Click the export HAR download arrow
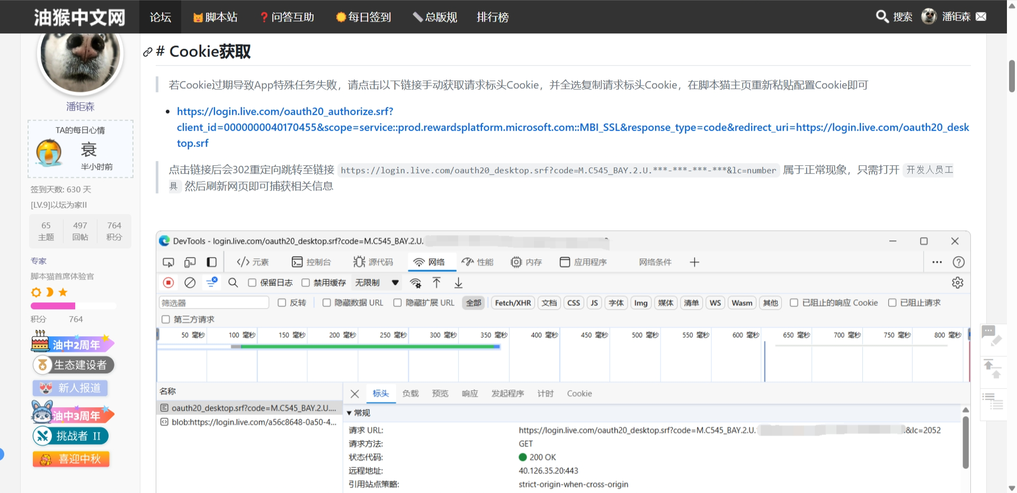This screenshot has width=1017, height=493. 458,283
